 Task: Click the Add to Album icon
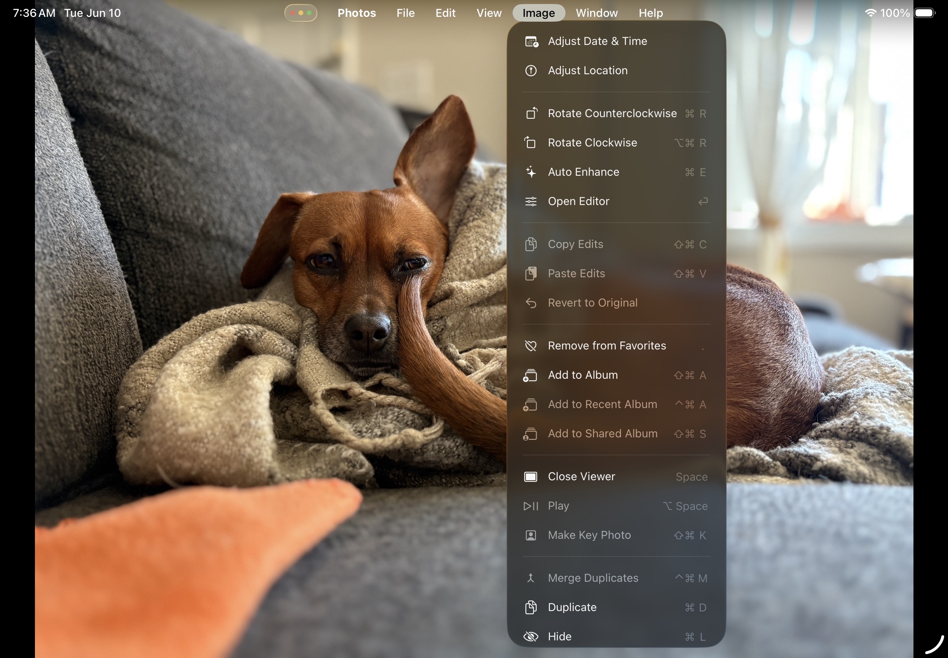(530, 376)
